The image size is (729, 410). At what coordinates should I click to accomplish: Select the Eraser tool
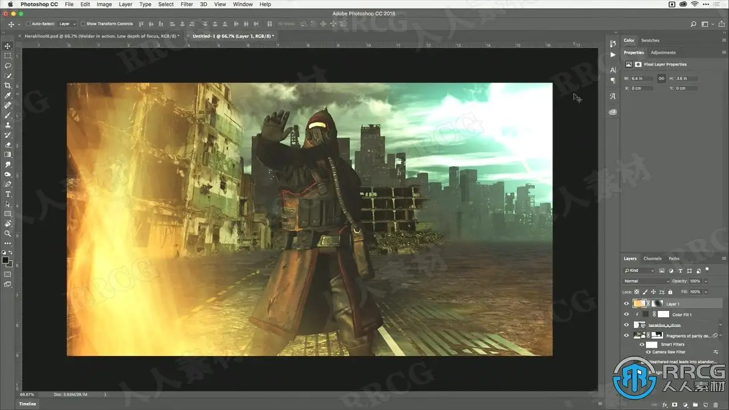[8, 145]
